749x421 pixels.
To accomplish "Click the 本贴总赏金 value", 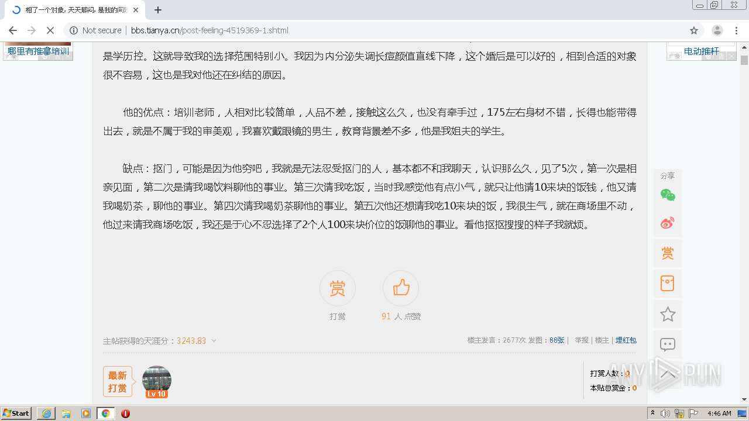I will [x=634, y=388].
